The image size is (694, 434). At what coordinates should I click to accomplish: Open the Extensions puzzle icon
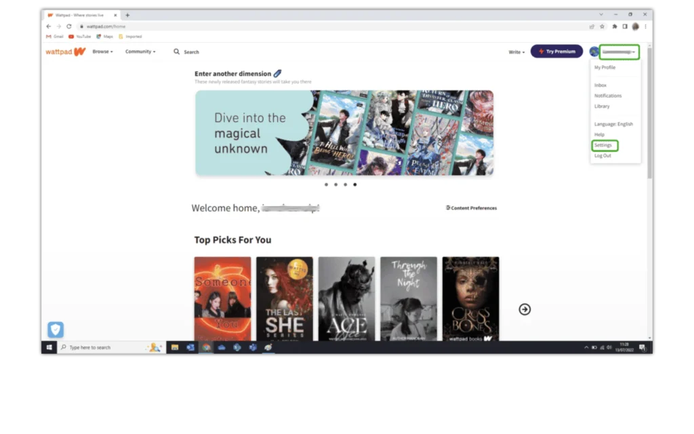[615, 26]
